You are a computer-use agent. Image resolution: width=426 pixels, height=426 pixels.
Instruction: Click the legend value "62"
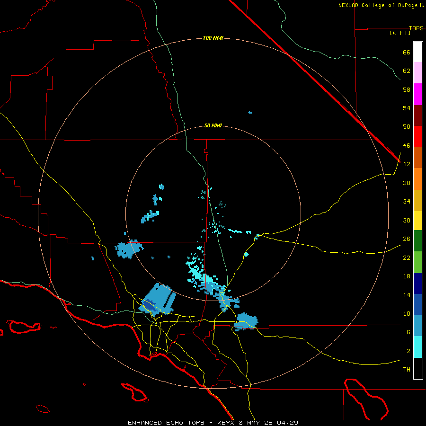pos(407,71)
